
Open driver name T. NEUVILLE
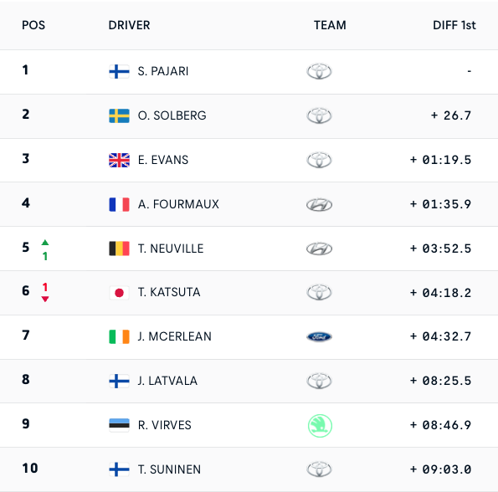pyautogui.click(x=171, y=249)
